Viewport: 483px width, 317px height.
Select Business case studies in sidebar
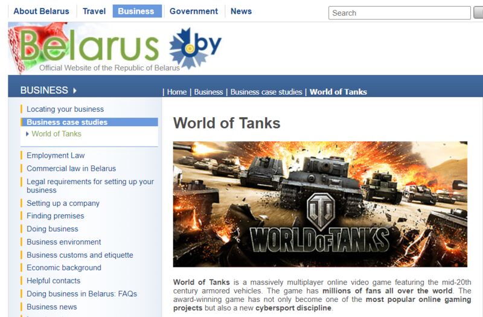[x=89, y=122]
